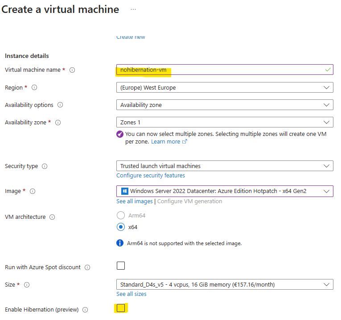Screen dimensions: 341x320
Task: Click the external link icon after Learn more
Action: click(185, 142)
